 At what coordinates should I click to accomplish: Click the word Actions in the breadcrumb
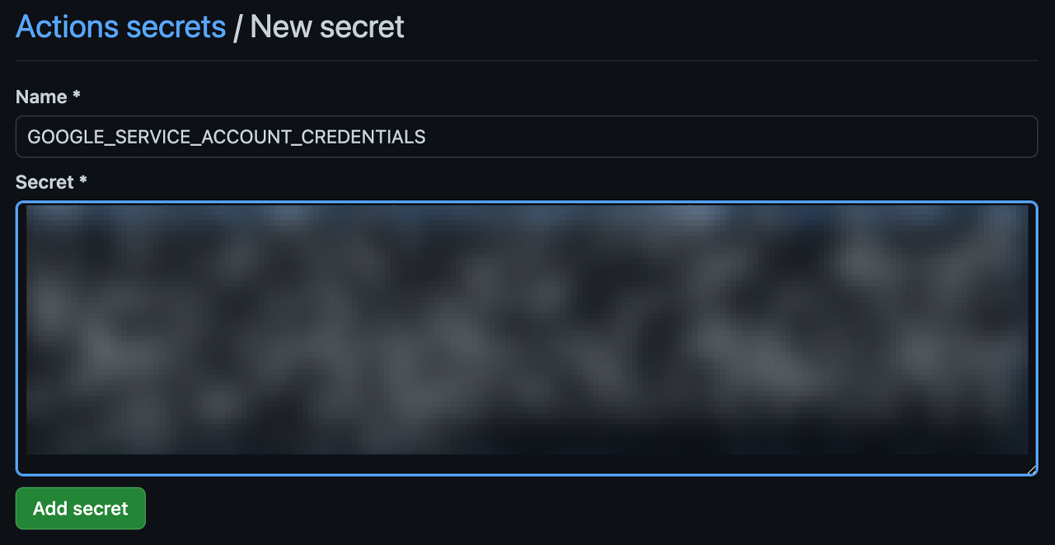click(67, 27)
